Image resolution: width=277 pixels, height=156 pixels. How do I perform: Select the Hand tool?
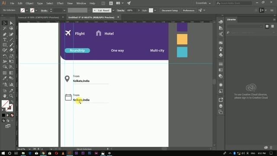(5, 96)
